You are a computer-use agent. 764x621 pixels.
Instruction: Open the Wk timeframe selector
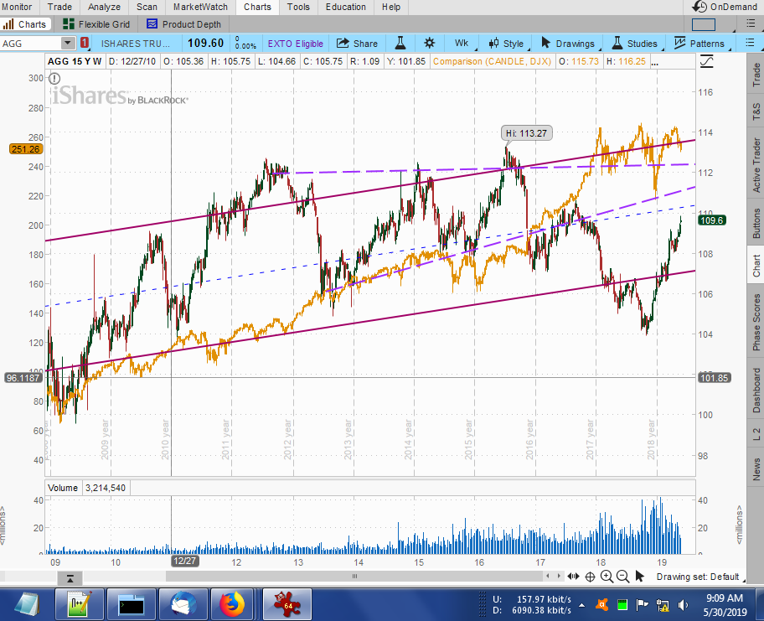[462, 43]
